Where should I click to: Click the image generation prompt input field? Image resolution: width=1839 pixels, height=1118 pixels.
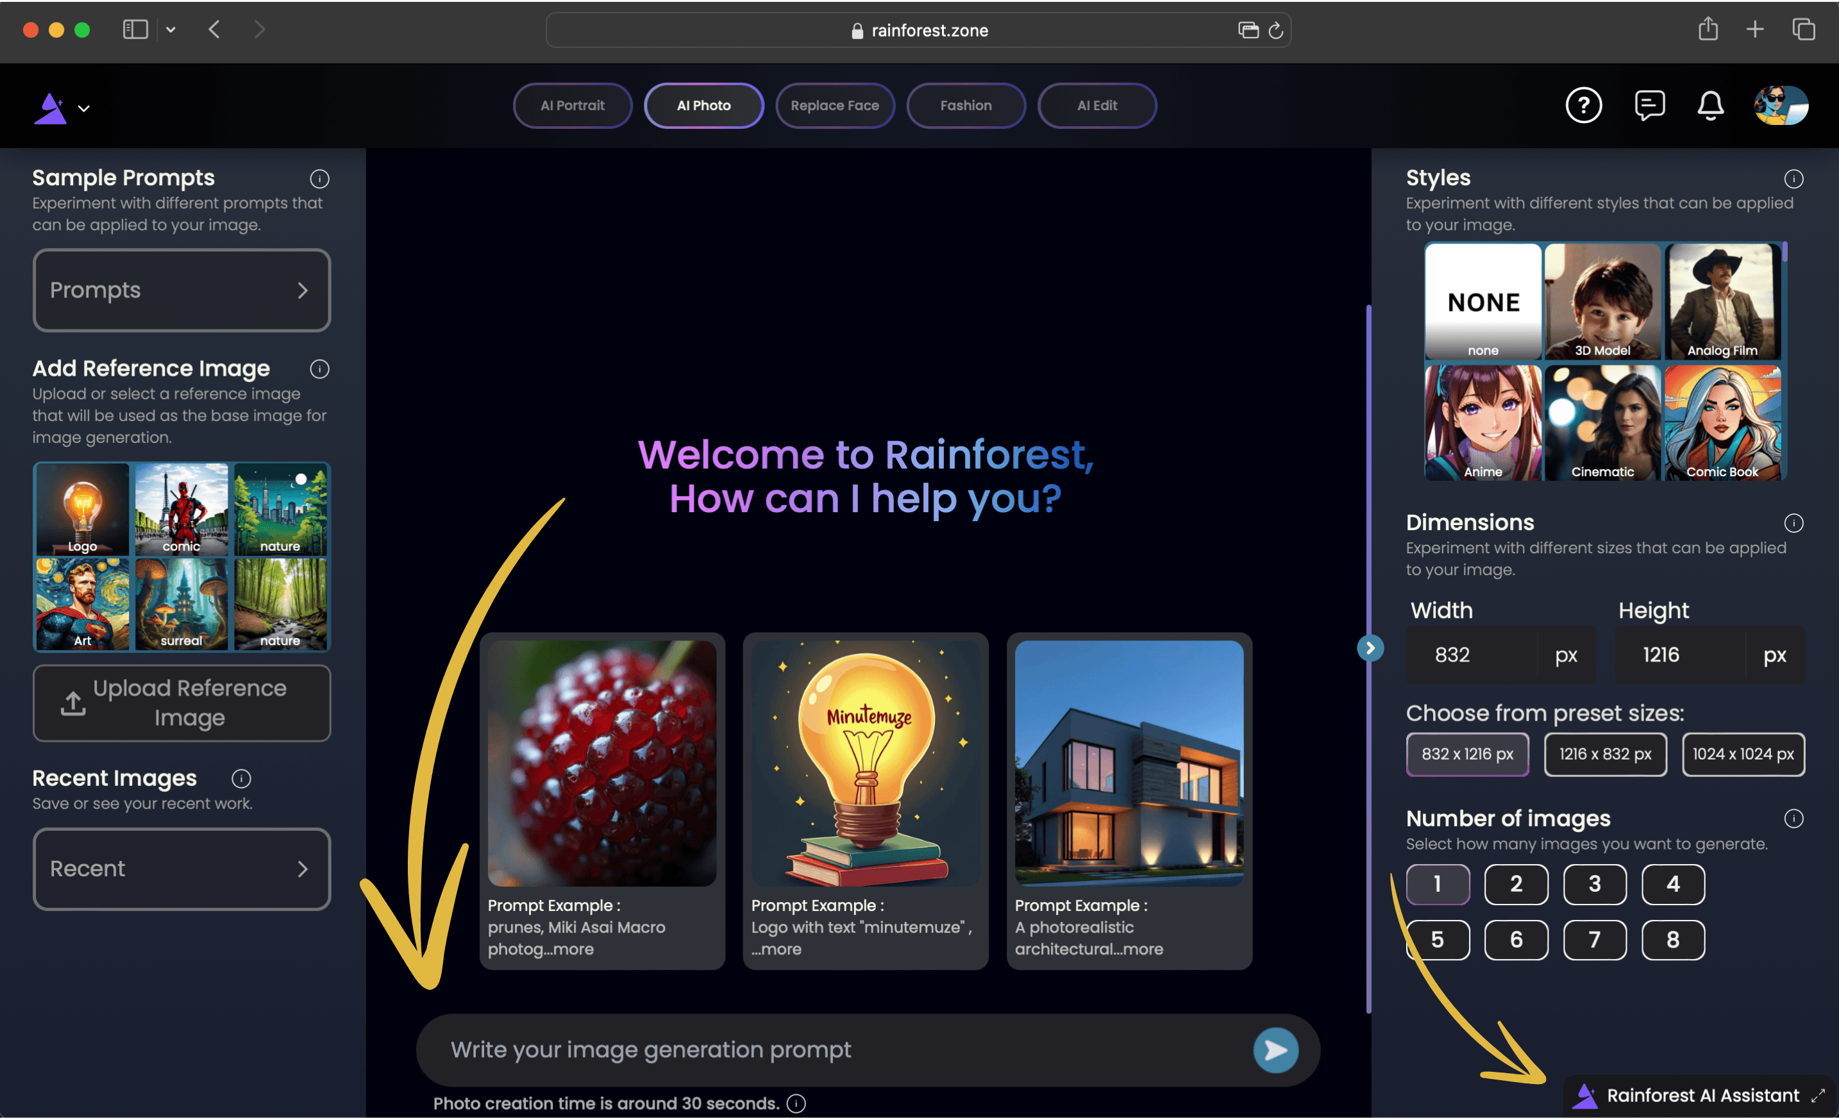866,1048
